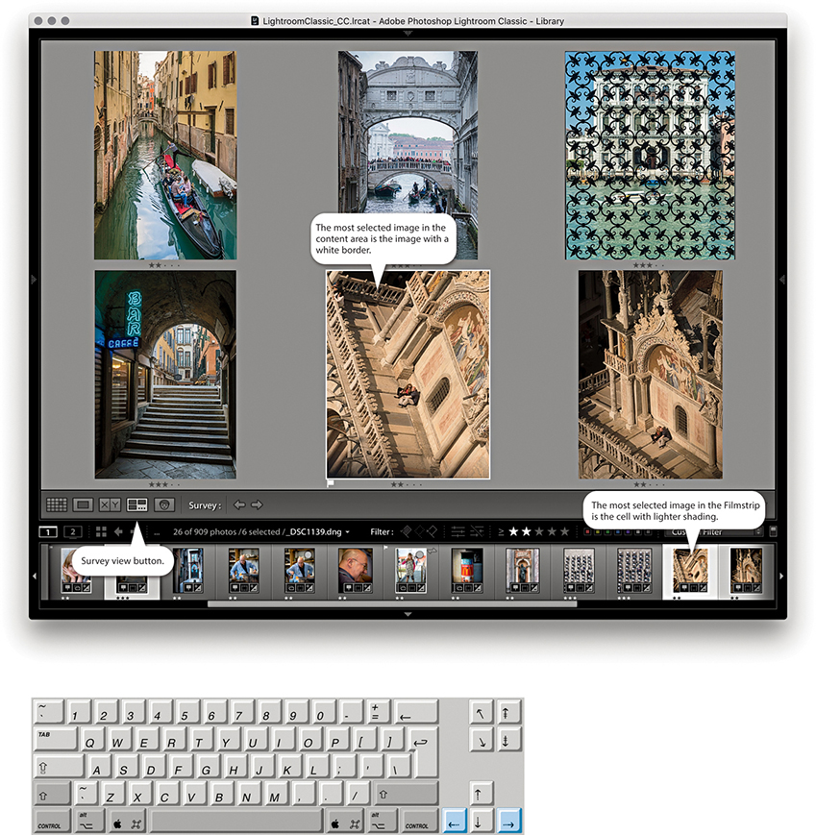Select the iron grille palace photo
816x835 pixels.
650,155
